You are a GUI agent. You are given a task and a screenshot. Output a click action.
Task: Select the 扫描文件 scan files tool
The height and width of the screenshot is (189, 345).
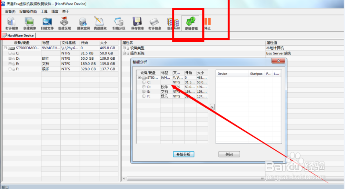click(x=47, y=23)
